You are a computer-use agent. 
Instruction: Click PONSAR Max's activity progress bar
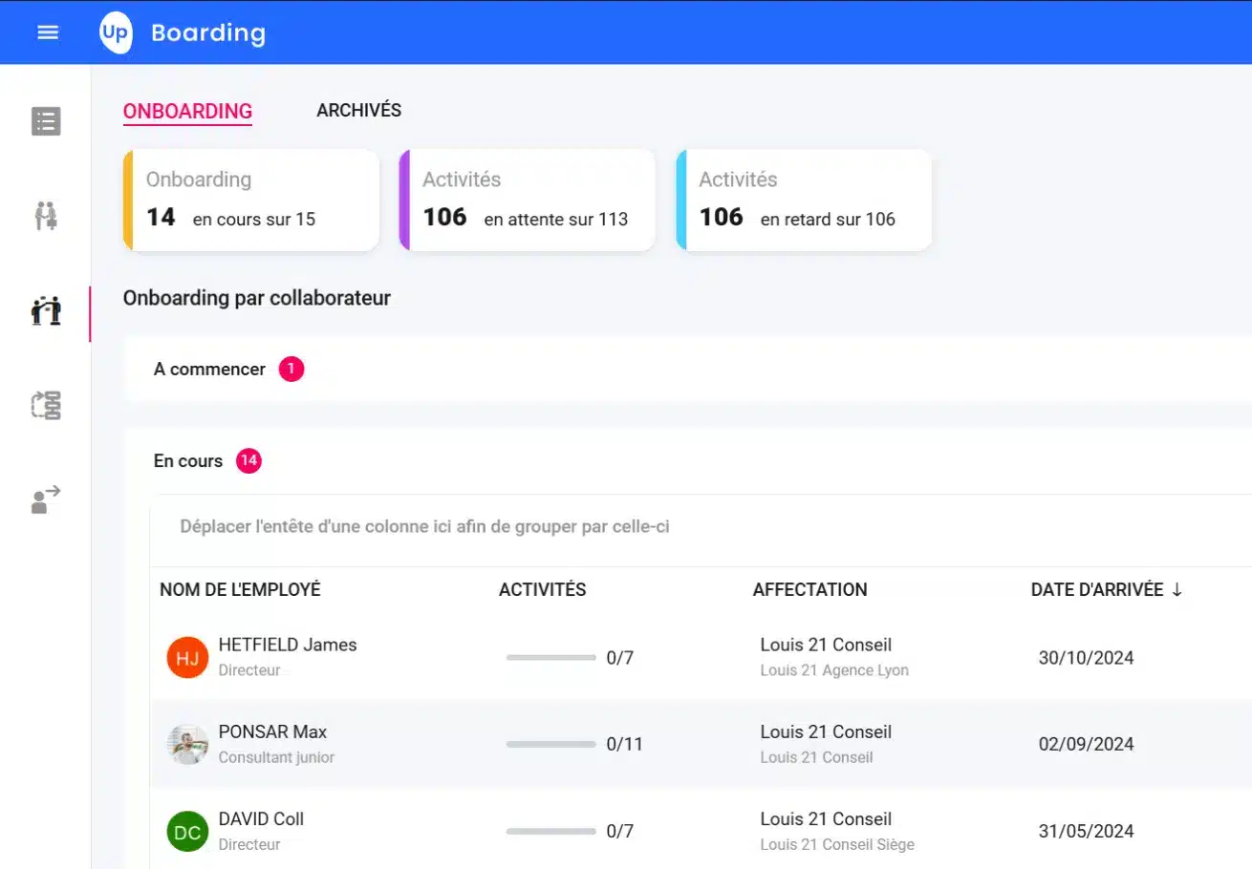[550, 744]
